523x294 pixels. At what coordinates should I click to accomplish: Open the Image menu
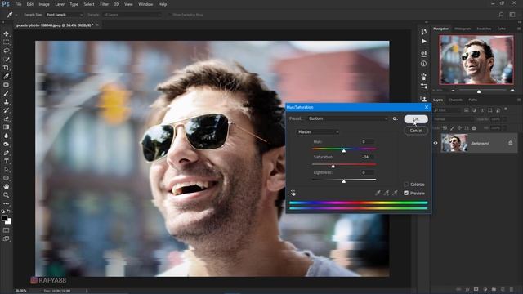tap(44, 4)
